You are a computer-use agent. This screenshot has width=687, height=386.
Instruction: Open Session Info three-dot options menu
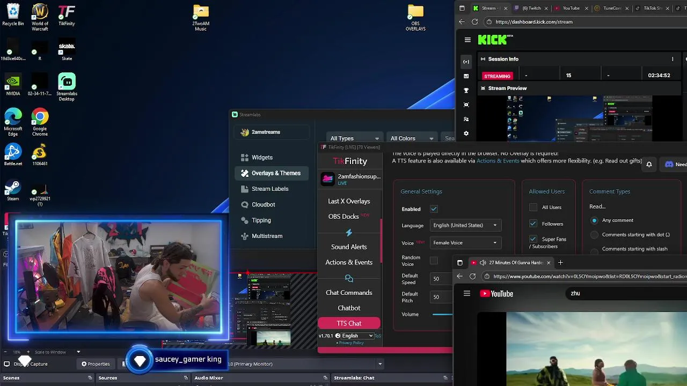click(673, 59)
